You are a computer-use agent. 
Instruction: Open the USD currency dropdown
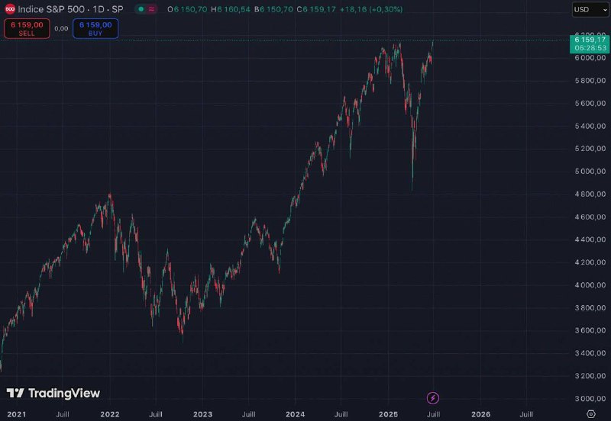(x=590, y=9)
